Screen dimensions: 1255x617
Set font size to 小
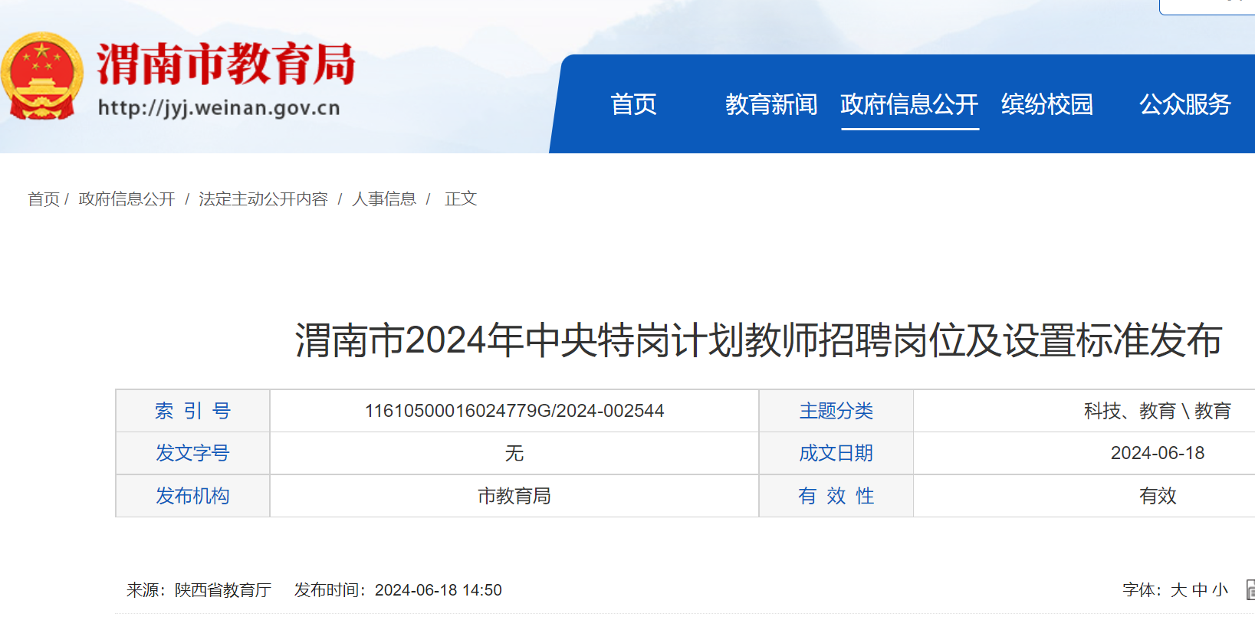pyautogui.click(x=1221, y=590)
